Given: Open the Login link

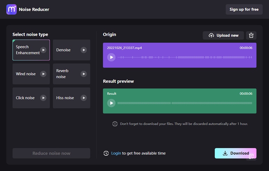Looking at the screenshot, I should click(x=116, y=153).
